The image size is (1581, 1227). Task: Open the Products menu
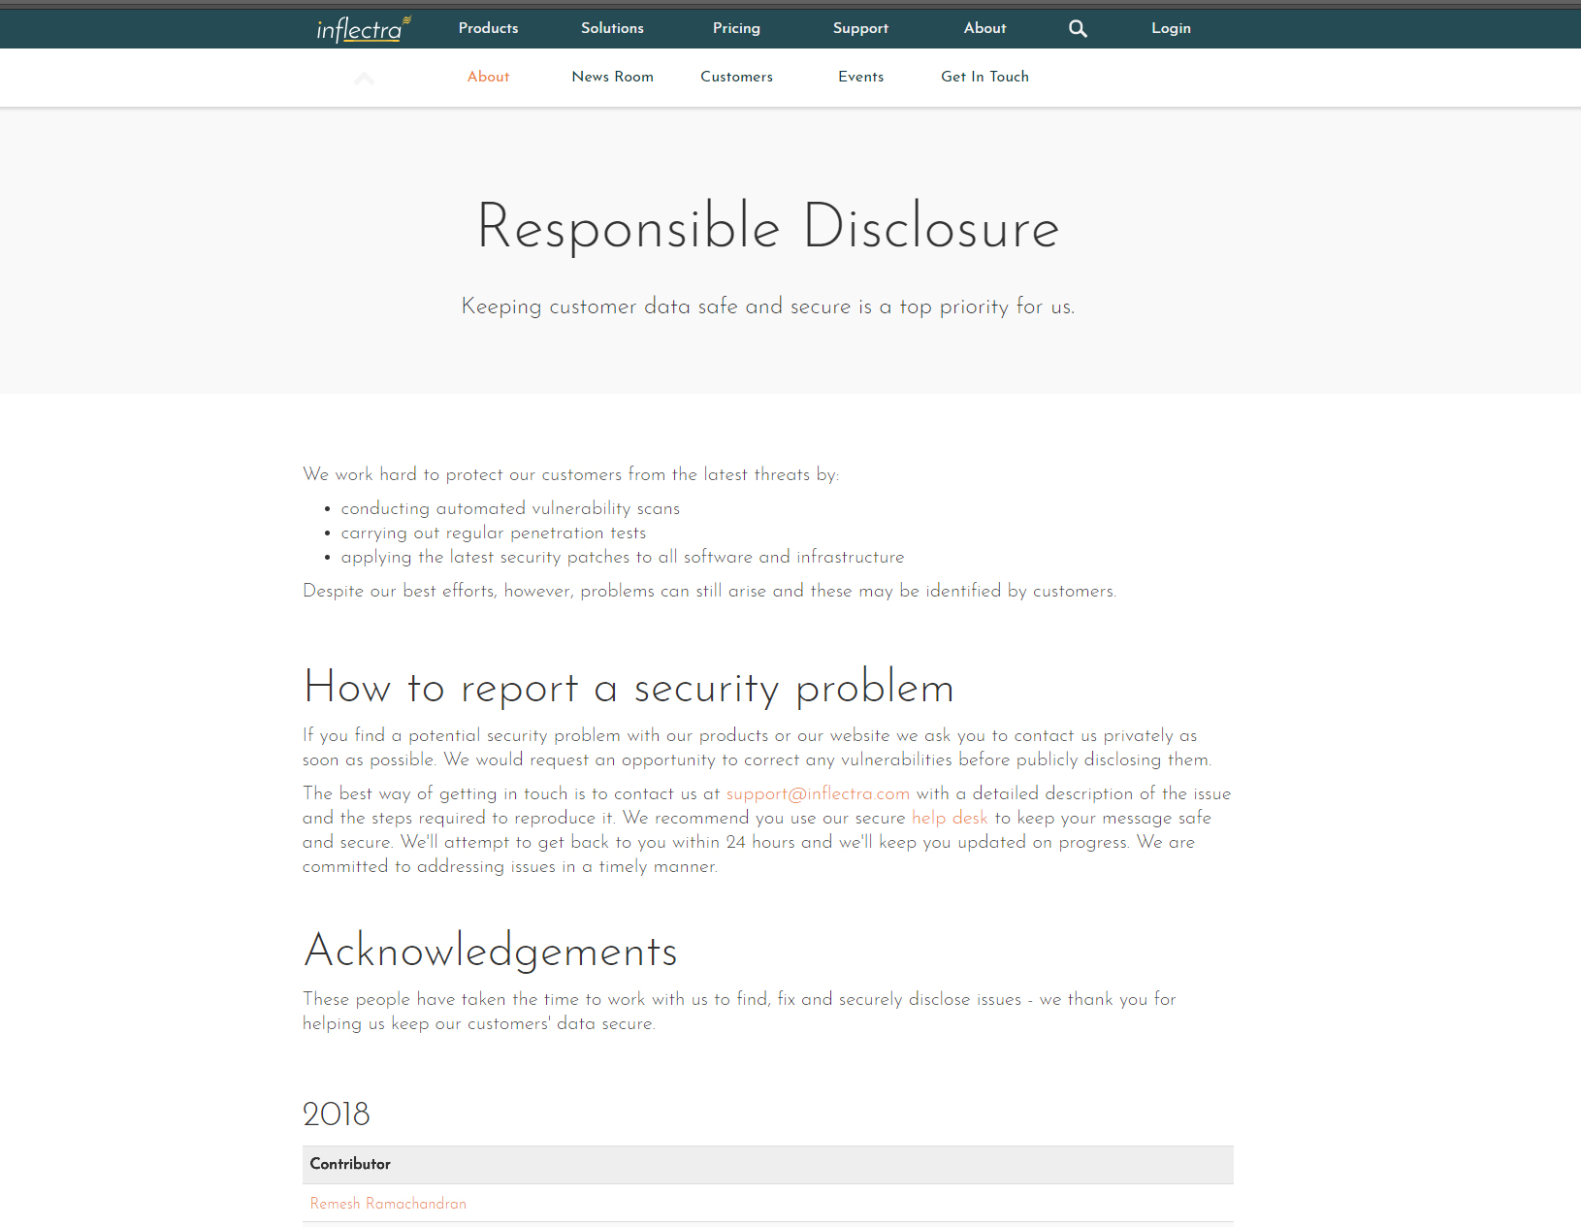tap(488, 28)
